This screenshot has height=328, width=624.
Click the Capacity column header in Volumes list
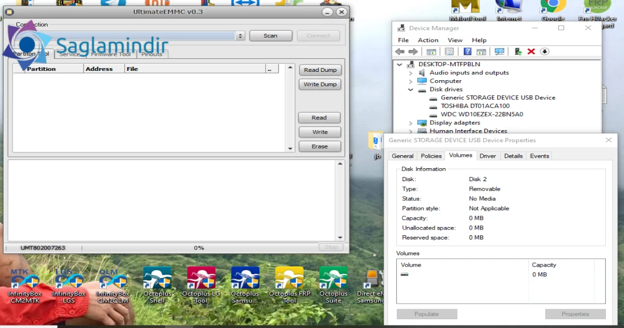click(561, 265)
